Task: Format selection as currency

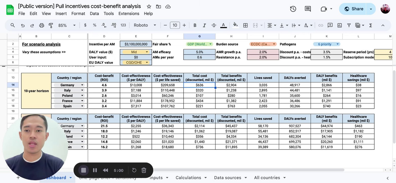Action: tap(85, 25)
